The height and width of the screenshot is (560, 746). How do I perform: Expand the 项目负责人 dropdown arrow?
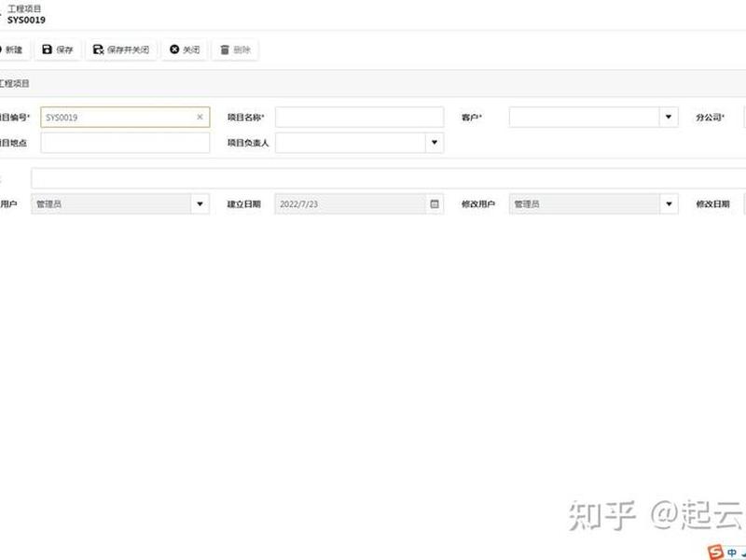tap(435, 143)
